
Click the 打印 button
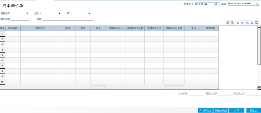tap(237, 110)
